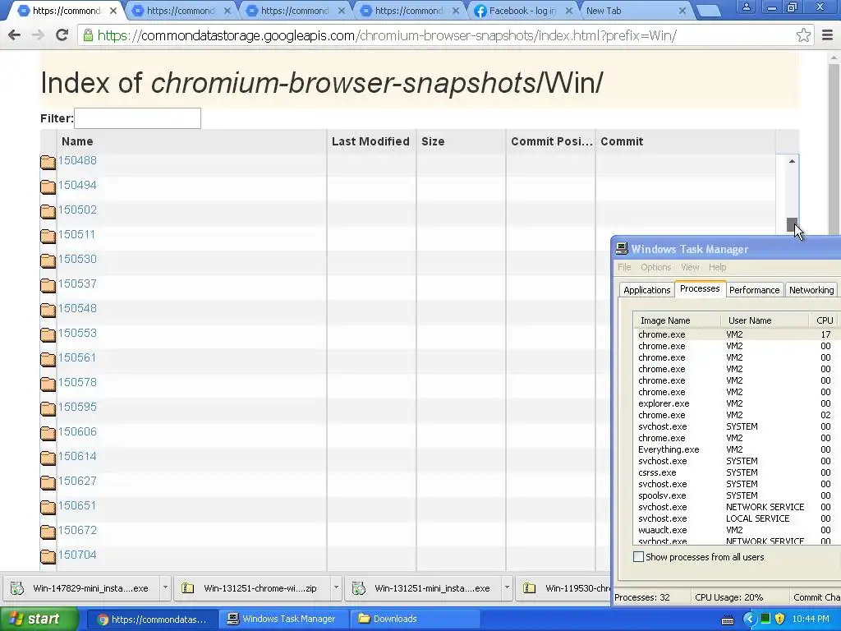Image resolution: width=841 pixels, height=631 pixels.
Task: Open the 150614 folder link
Action: point(77,456)
